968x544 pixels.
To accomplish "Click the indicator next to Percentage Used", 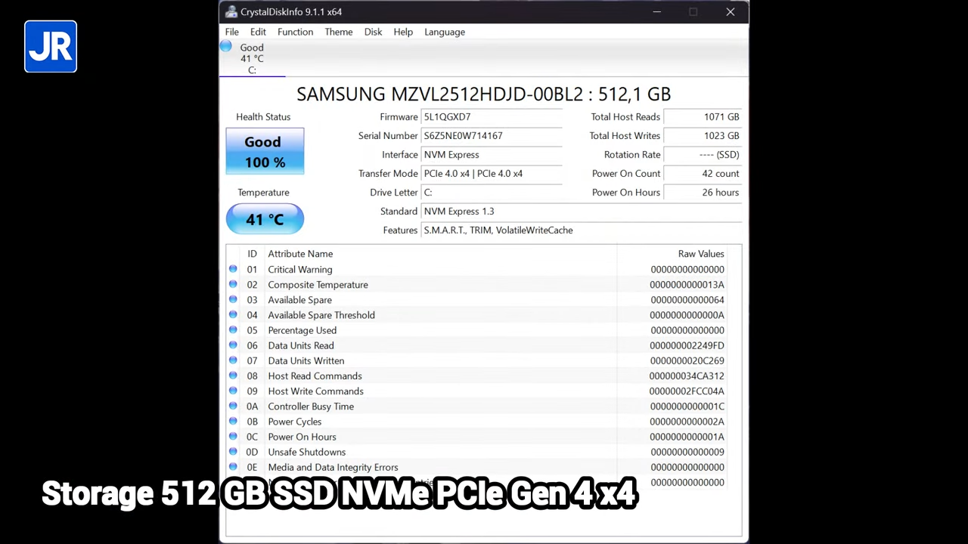I will (x=233, y=330).
